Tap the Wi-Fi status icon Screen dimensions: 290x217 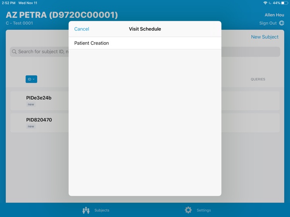(265, 3)
